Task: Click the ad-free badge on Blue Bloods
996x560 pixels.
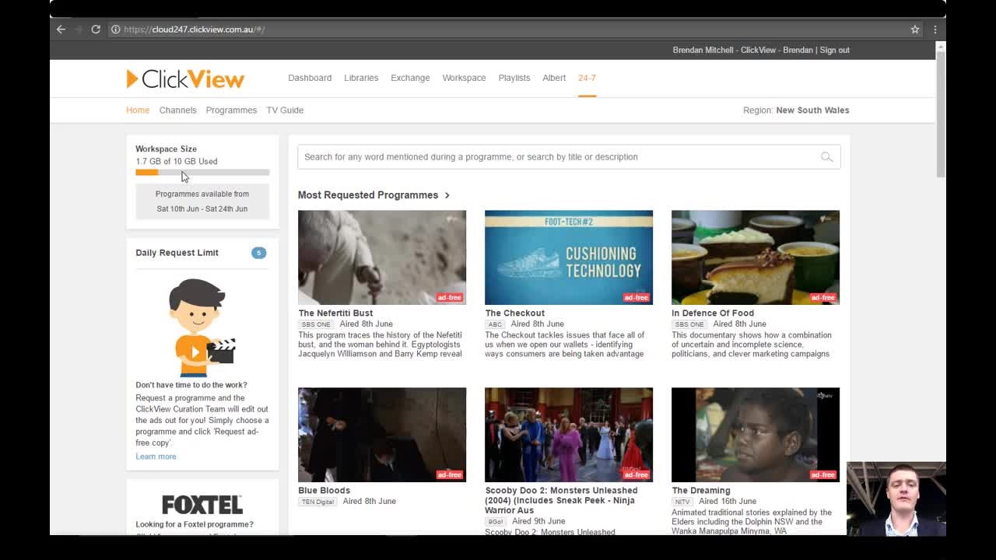Action: tap(449, 474)
